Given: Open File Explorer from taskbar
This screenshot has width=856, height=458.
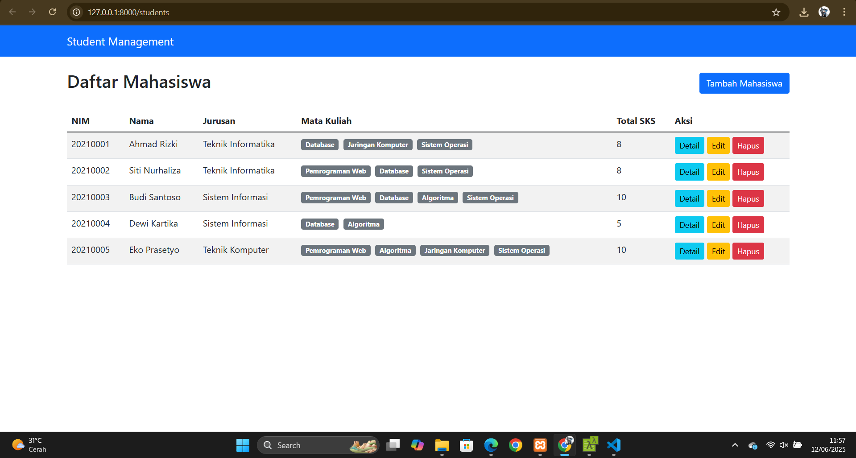Looking at the screenshot, I should (x=442, y=445).
